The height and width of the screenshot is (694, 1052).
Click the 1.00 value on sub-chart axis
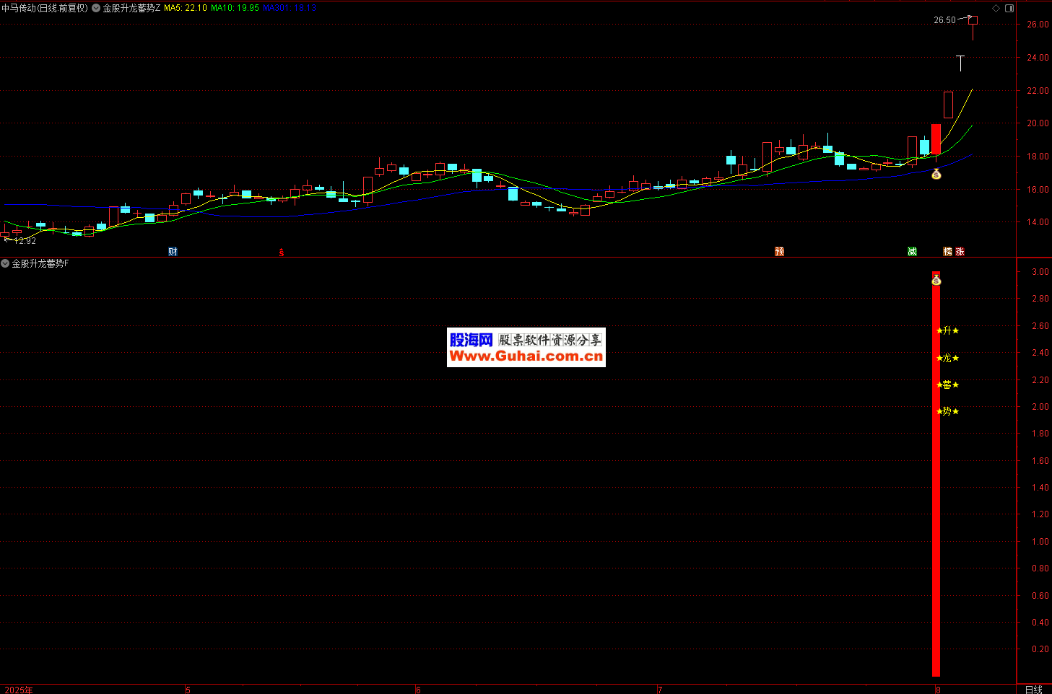1040,541
